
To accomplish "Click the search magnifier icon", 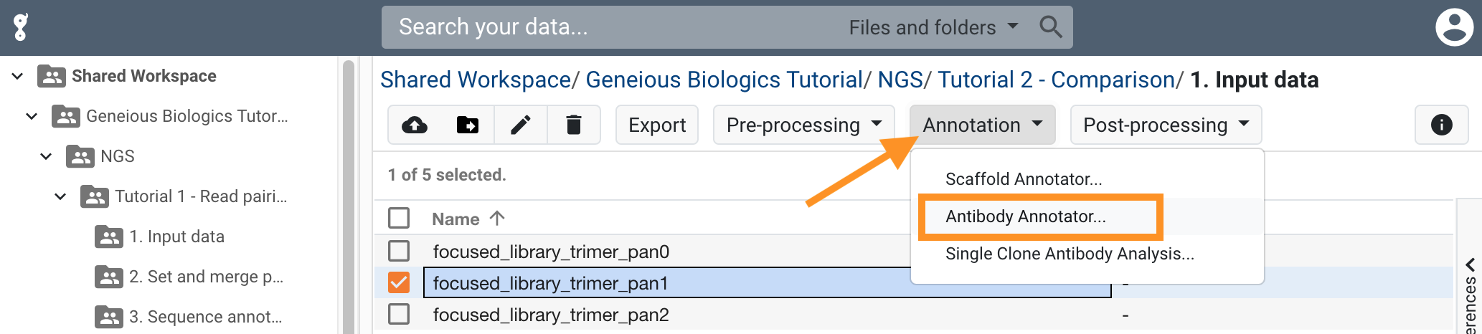I will pyautogui.click(x=1051, y=27).
